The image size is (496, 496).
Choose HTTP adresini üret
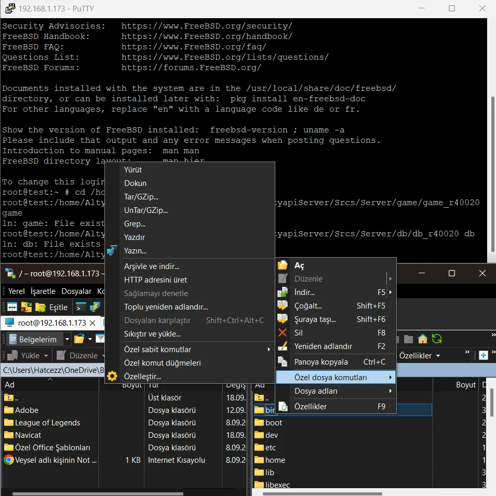point(190,280)
